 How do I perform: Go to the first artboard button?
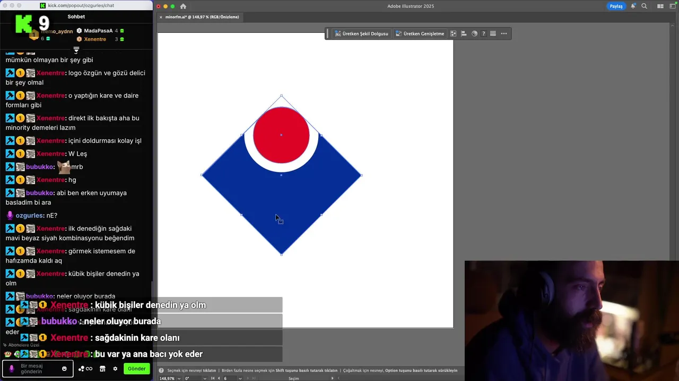tap(213, 378)
